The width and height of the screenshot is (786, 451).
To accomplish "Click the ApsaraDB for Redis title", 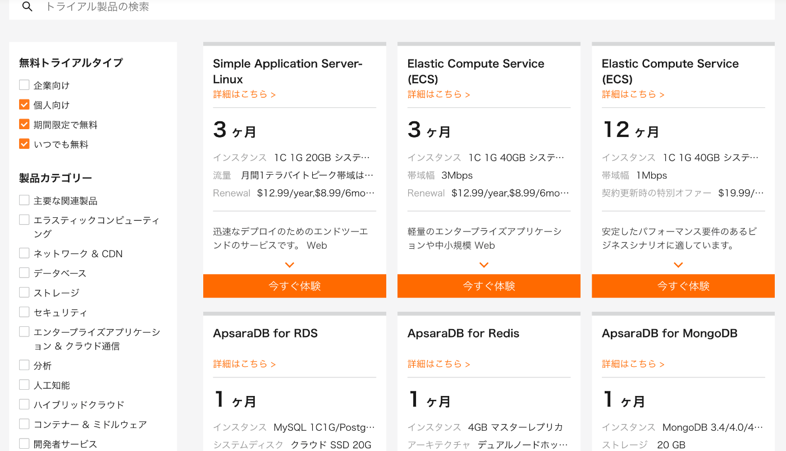I will tap(463, 333).
